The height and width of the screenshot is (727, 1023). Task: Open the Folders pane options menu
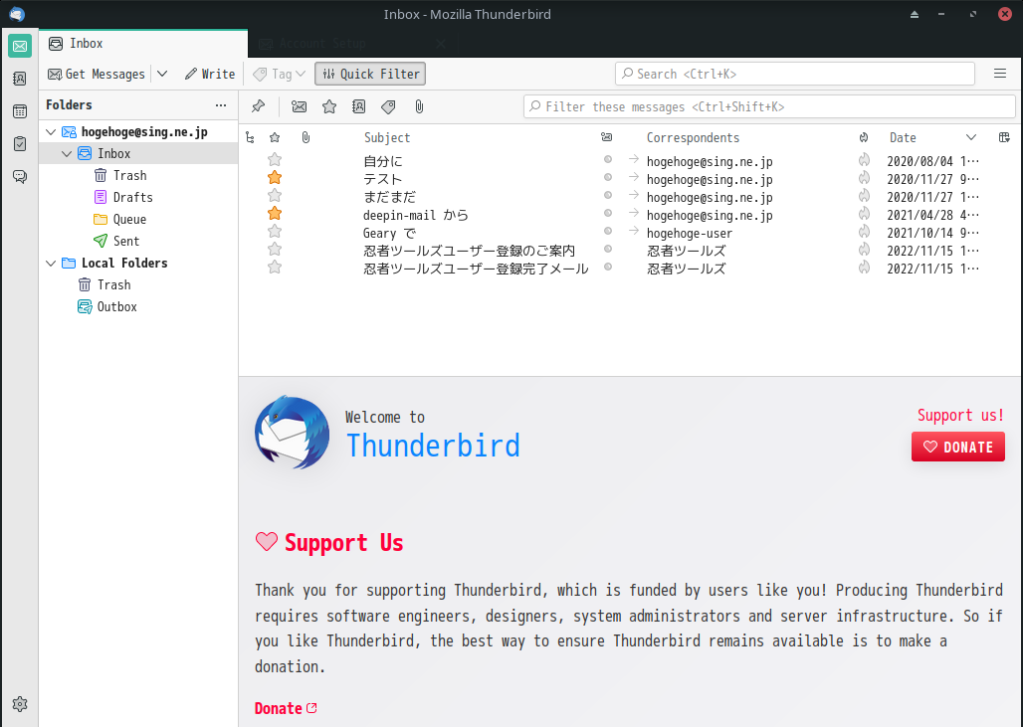(221, 105)
